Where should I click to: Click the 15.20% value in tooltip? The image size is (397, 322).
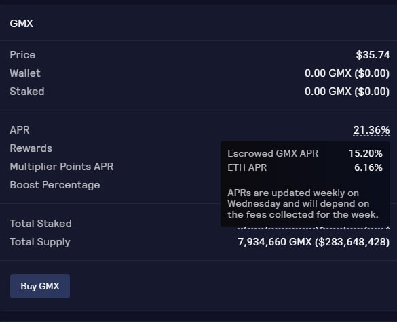[x=366, y=153]
